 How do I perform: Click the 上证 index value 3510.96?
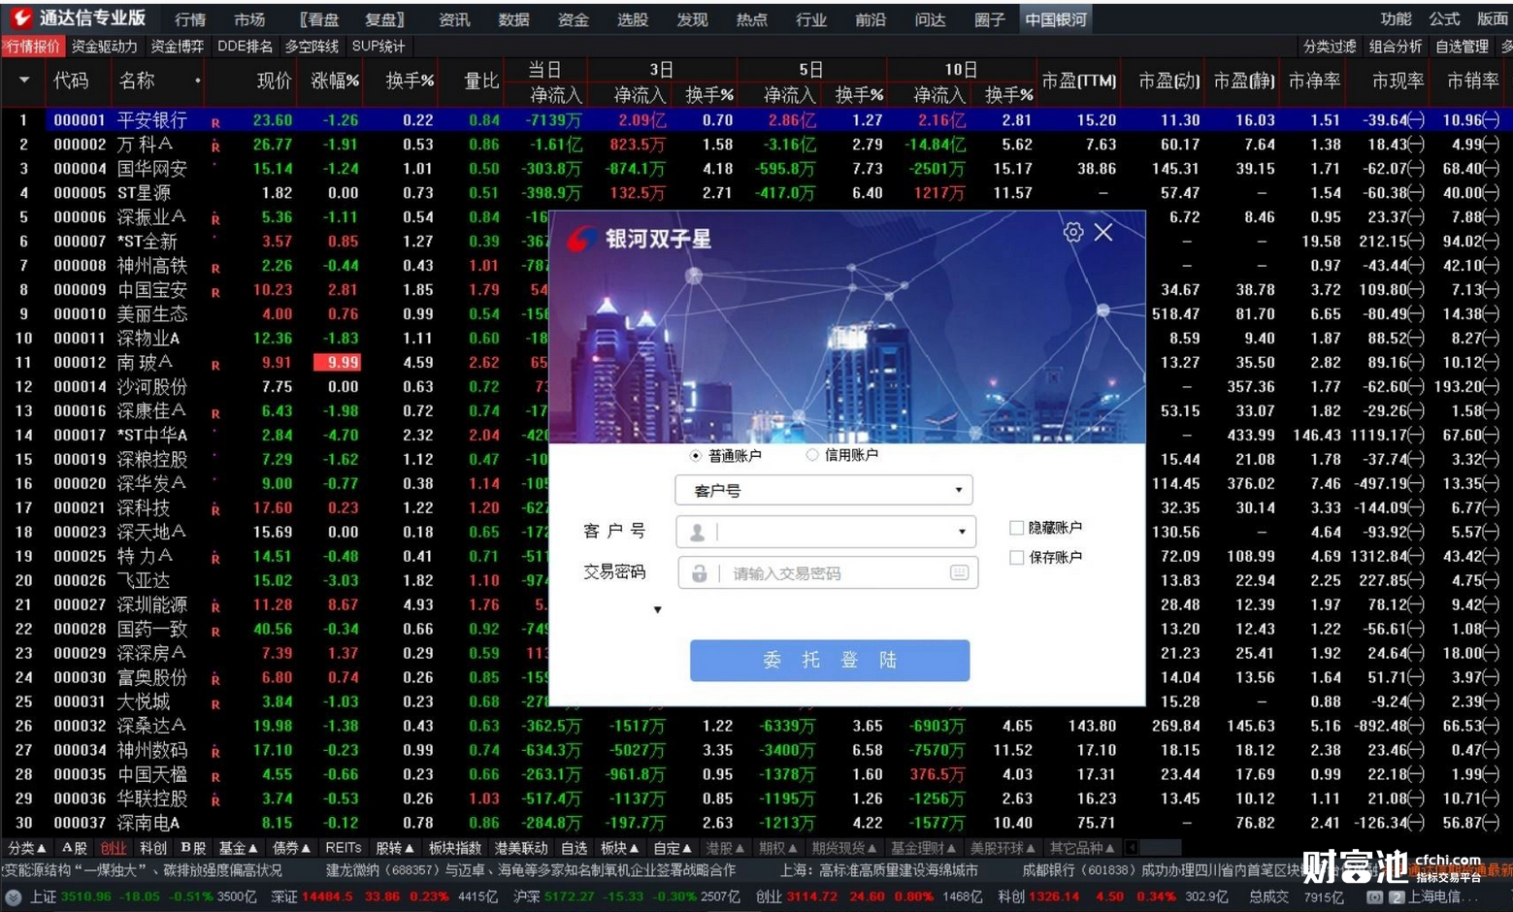pyautogui.click(x=87, y=896)
